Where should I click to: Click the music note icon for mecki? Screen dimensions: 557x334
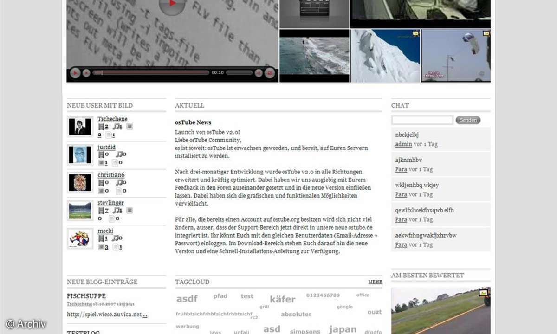click(115, 238)
